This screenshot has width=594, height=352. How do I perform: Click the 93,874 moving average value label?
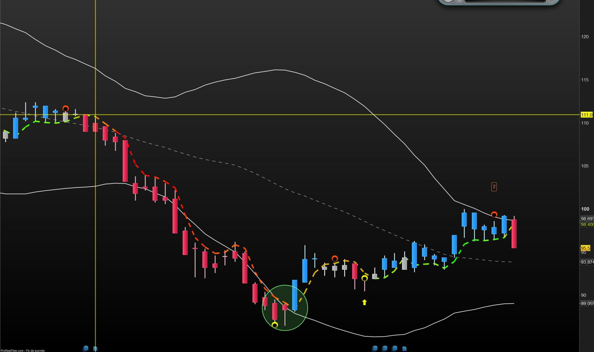pos(587,262)
